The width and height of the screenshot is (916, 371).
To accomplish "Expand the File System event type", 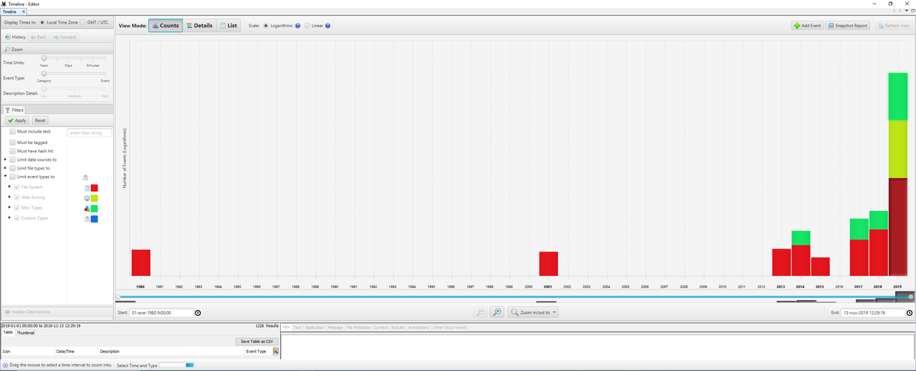I will tap(8, 187).
